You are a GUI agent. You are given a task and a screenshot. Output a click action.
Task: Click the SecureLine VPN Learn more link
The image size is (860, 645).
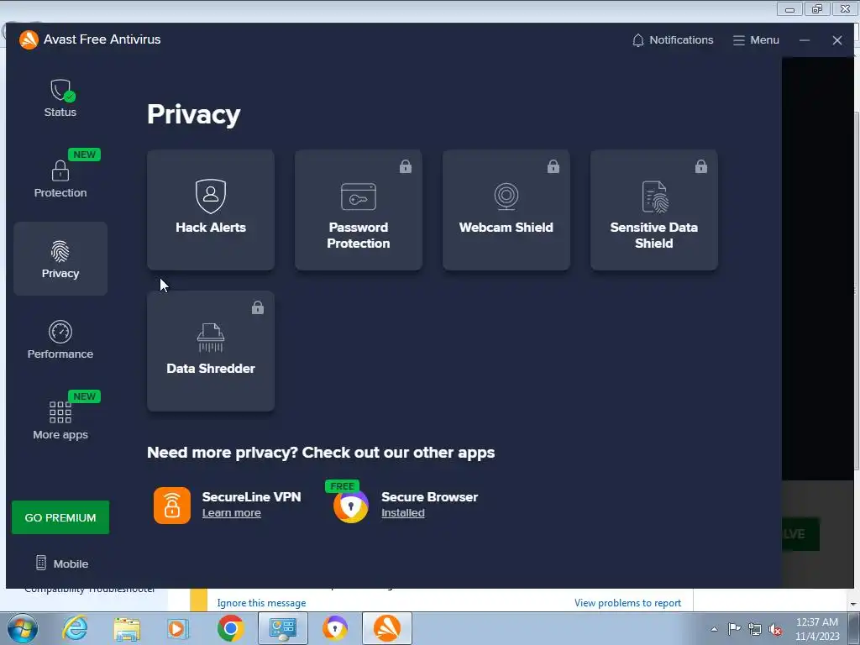(232, 513)
